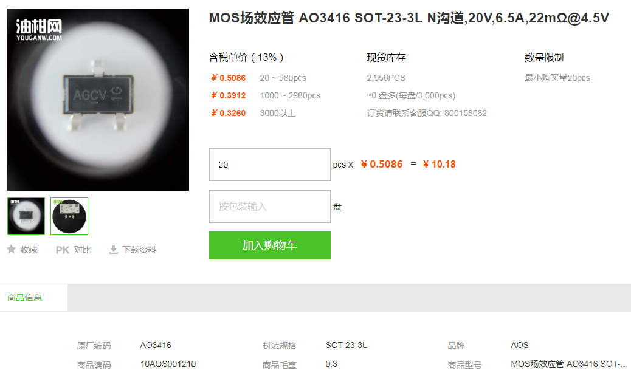Click the star favorite icon
631x373 pixels.
click(12, 249)
